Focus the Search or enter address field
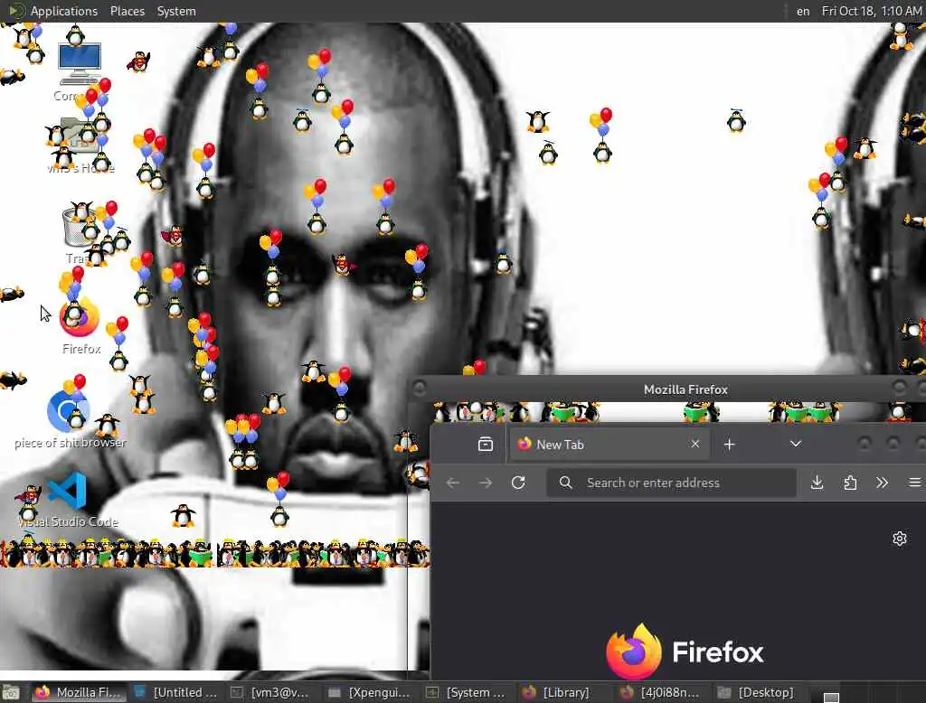The image size is (926, 703). (x=672, y=483)
